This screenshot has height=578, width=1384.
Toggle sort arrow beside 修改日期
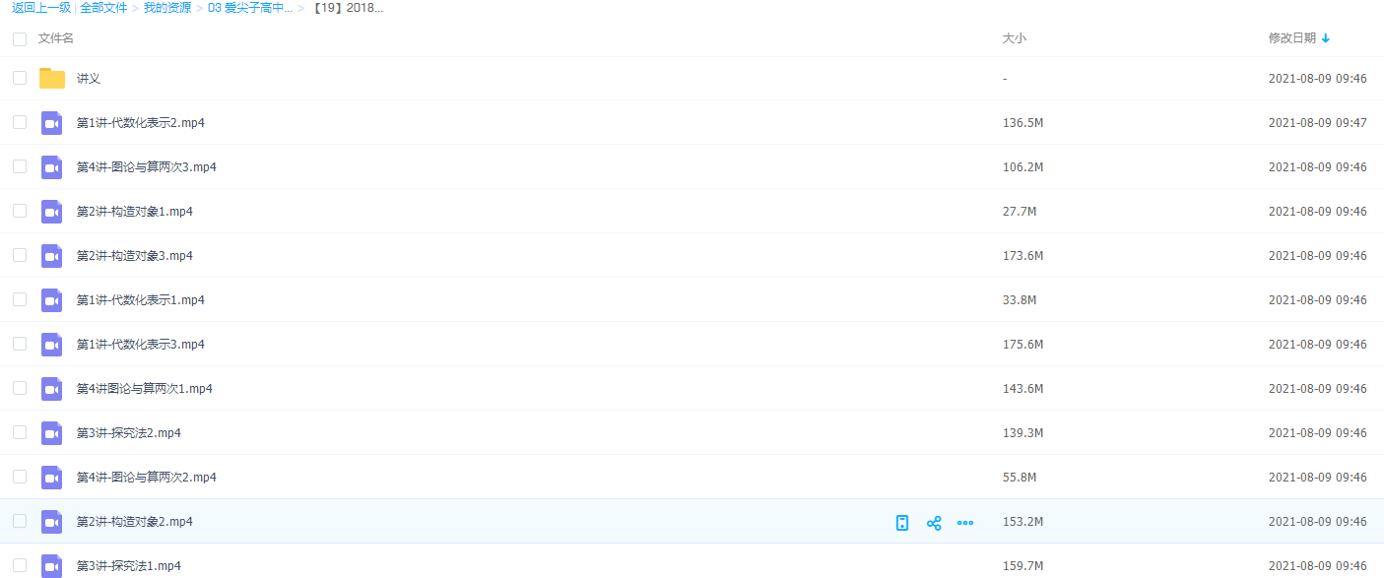1326,38
